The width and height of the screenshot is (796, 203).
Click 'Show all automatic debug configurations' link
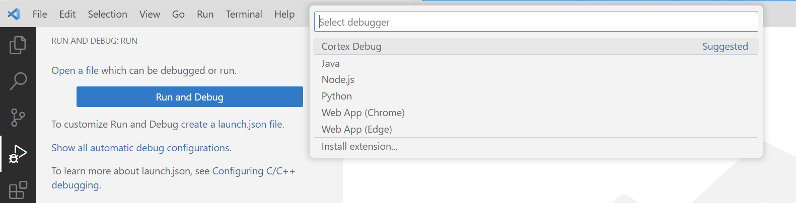(140, 148)
